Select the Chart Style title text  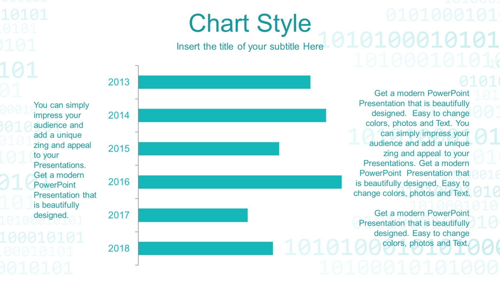point(250,23)
